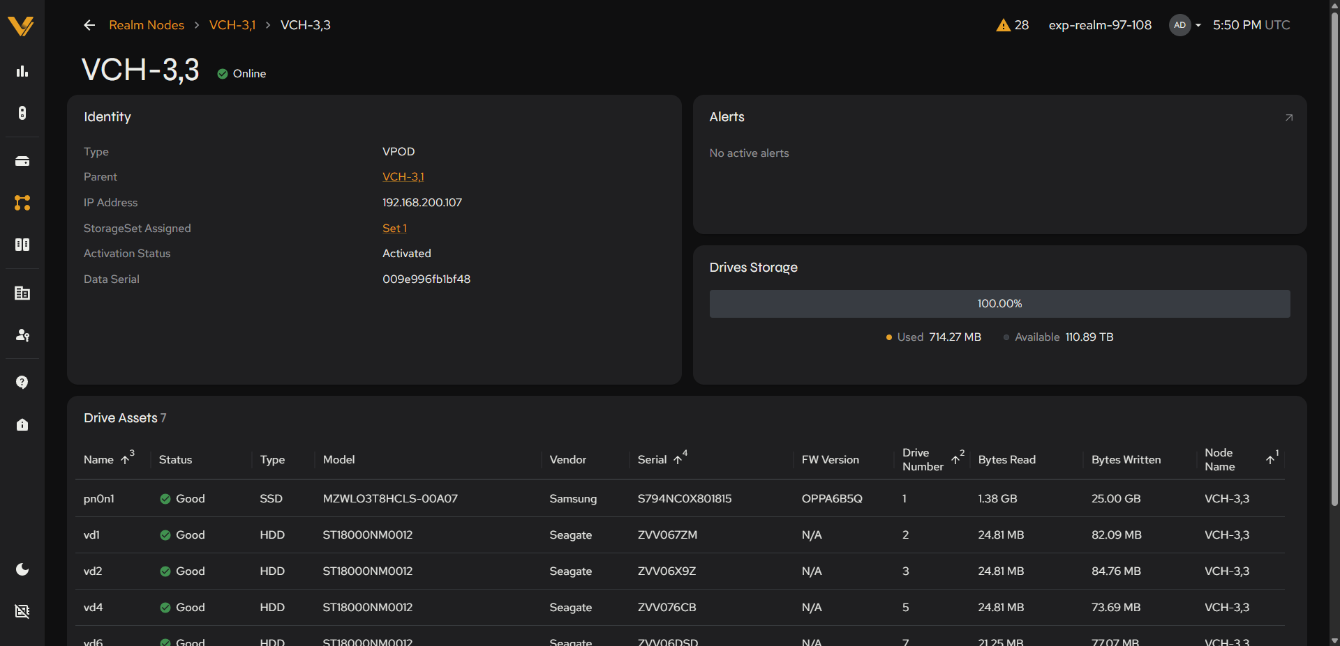Click the Bytes Read column header
The image size is (1340, 646).
[x=1006, y=460]
